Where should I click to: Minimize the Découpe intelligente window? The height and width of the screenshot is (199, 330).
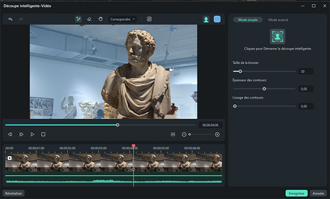click(x=303, y=6)
